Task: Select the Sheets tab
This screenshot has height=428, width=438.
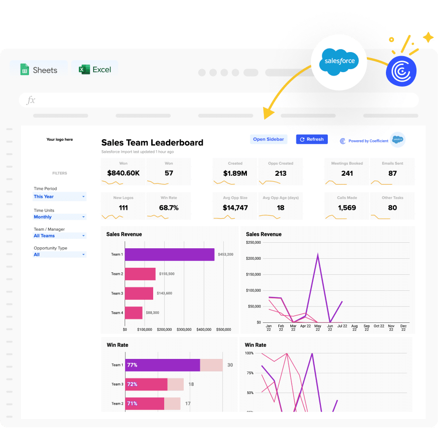Action: click(x=39, y=70)
